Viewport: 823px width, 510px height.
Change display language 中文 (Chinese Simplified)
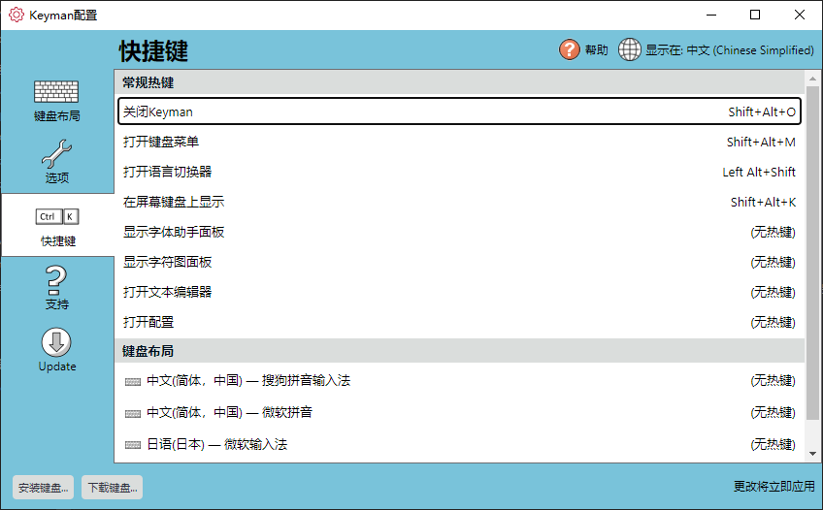(x=729, y=49)
